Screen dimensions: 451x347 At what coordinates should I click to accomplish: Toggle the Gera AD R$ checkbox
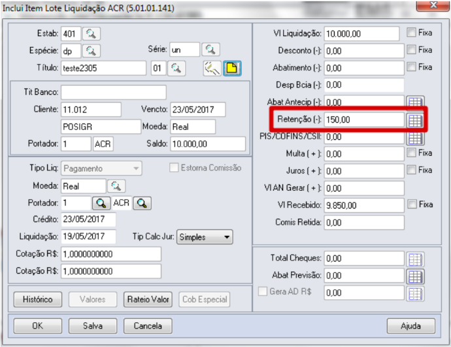[x=262, y=291]
